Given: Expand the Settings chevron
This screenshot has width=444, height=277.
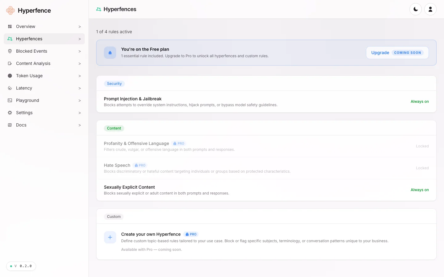Looking at the screenshot, I should (x=80, y=113).
